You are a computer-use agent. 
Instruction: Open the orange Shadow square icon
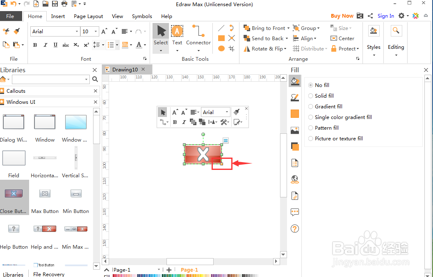(295, 147)
